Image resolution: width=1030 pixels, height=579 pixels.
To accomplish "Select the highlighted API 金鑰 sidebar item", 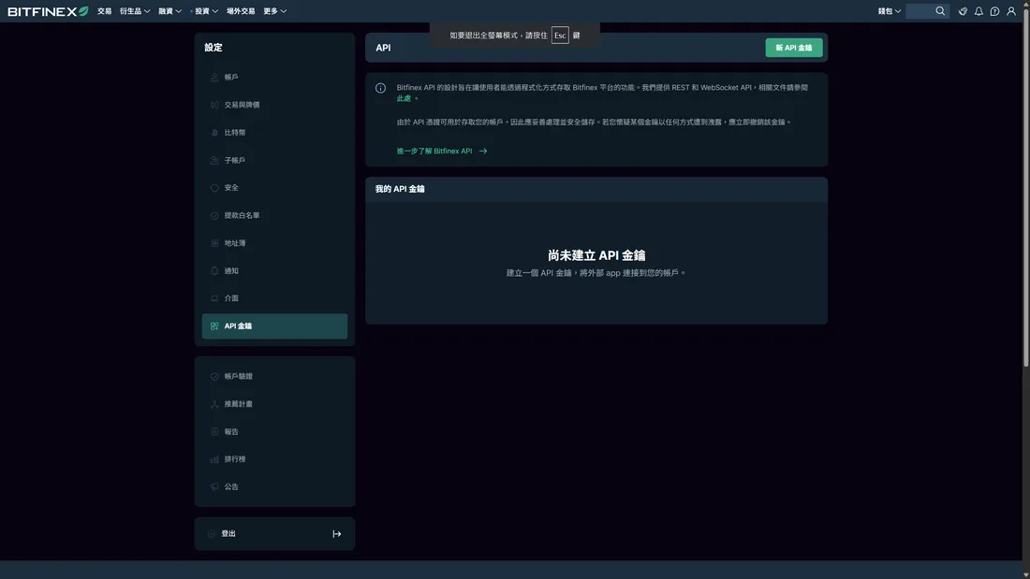I will coord(274,326).
